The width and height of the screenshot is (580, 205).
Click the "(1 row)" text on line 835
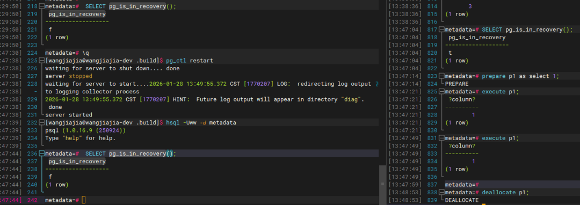457,169
